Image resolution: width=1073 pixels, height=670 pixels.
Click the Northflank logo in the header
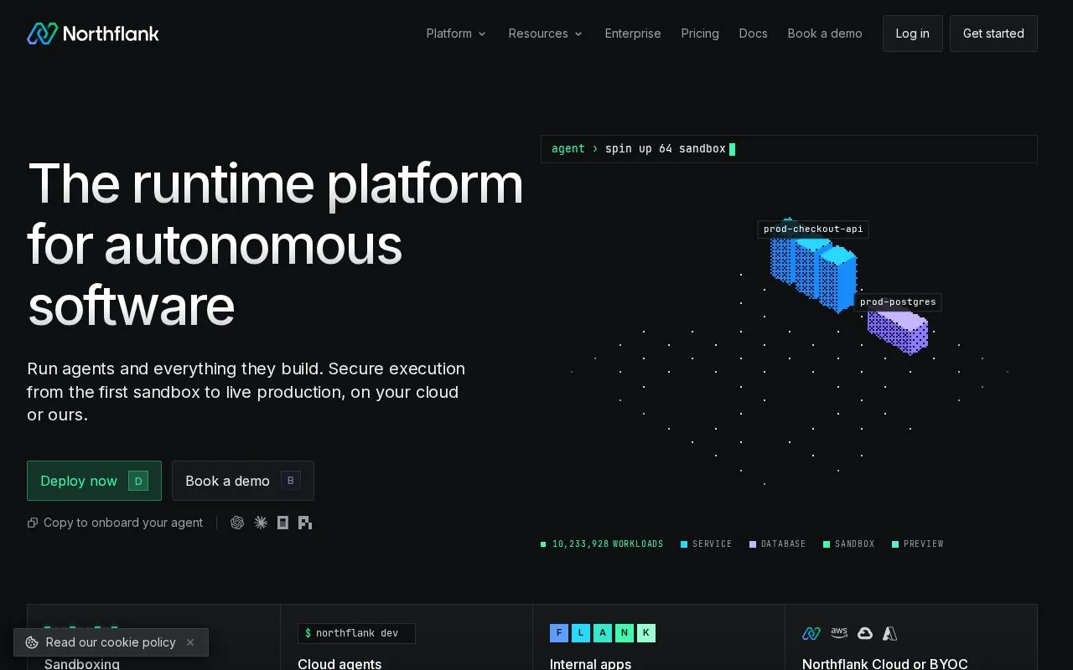(93, 33)
